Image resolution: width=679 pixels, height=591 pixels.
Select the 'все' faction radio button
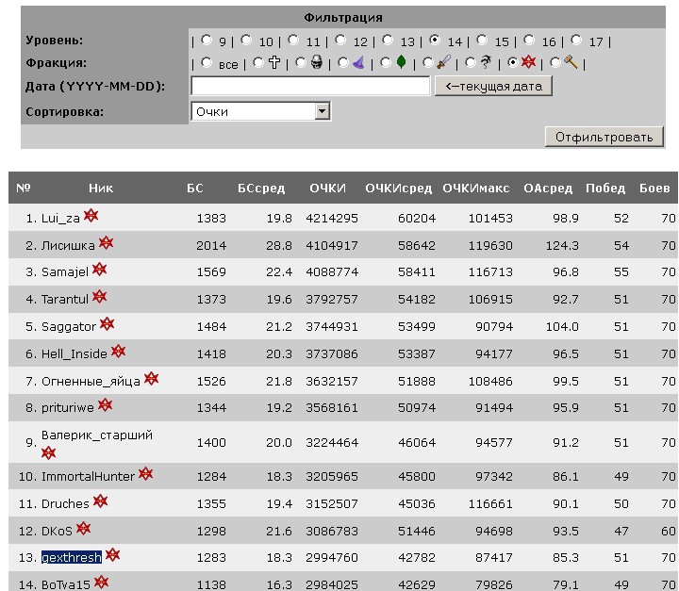click(207, 63)
